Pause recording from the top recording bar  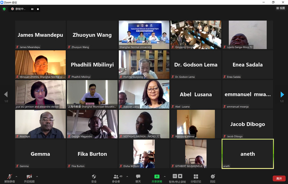coord(32,9)
